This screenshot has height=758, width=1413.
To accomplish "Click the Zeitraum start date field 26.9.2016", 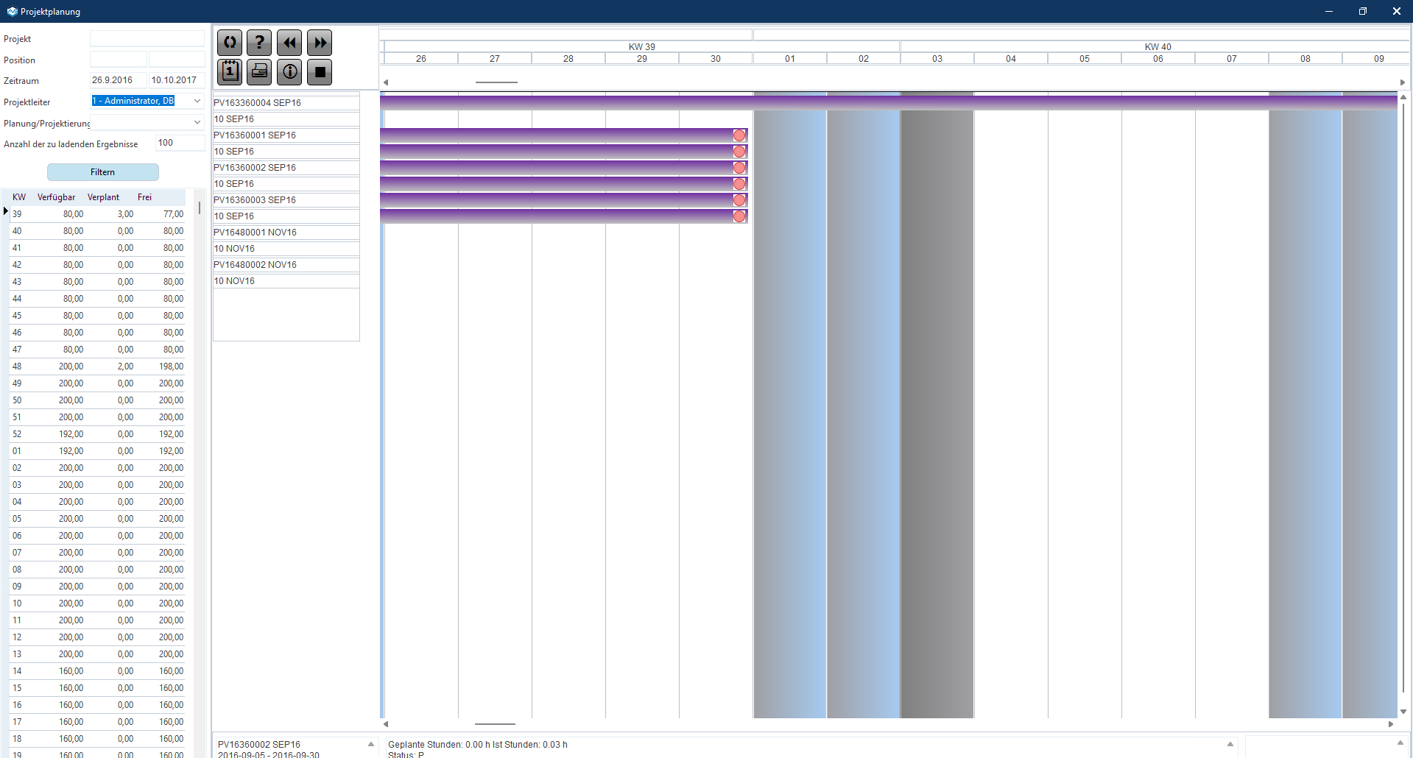I will click(118, 80).
